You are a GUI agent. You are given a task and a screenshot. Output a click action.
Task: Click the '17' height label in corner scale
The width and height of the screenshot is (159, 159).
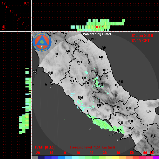pos(4,3)
